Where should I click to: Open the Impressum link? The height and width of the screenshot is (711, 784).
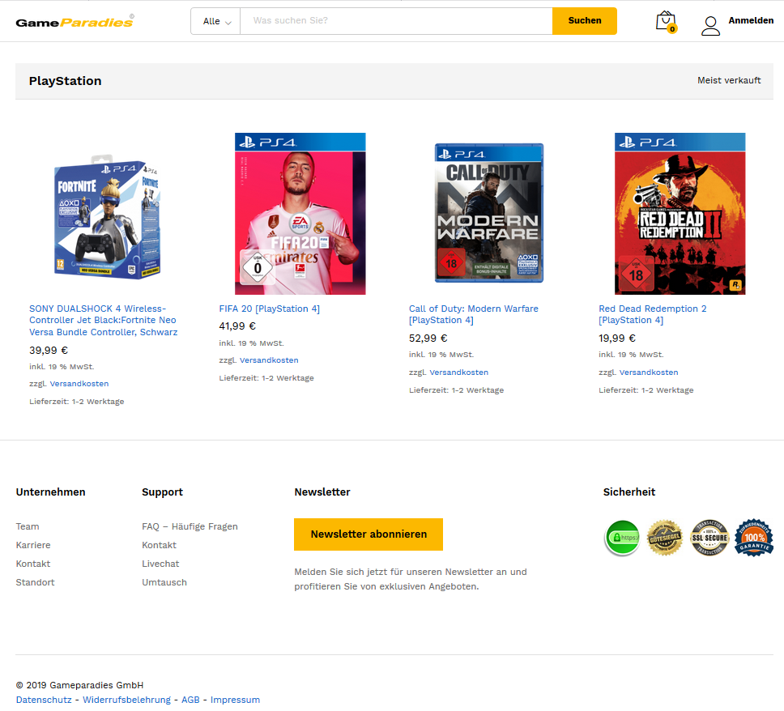point(235,700)
